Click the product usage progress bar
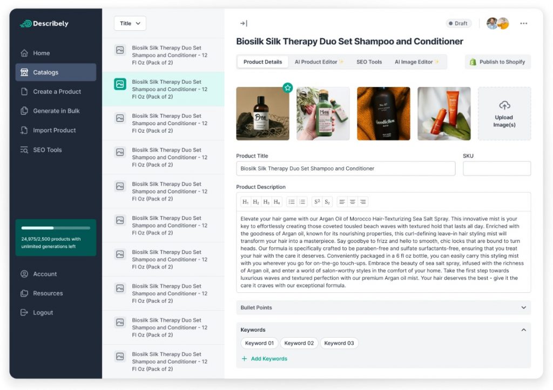This screenshot has width=553, height=390. [56, 228]
